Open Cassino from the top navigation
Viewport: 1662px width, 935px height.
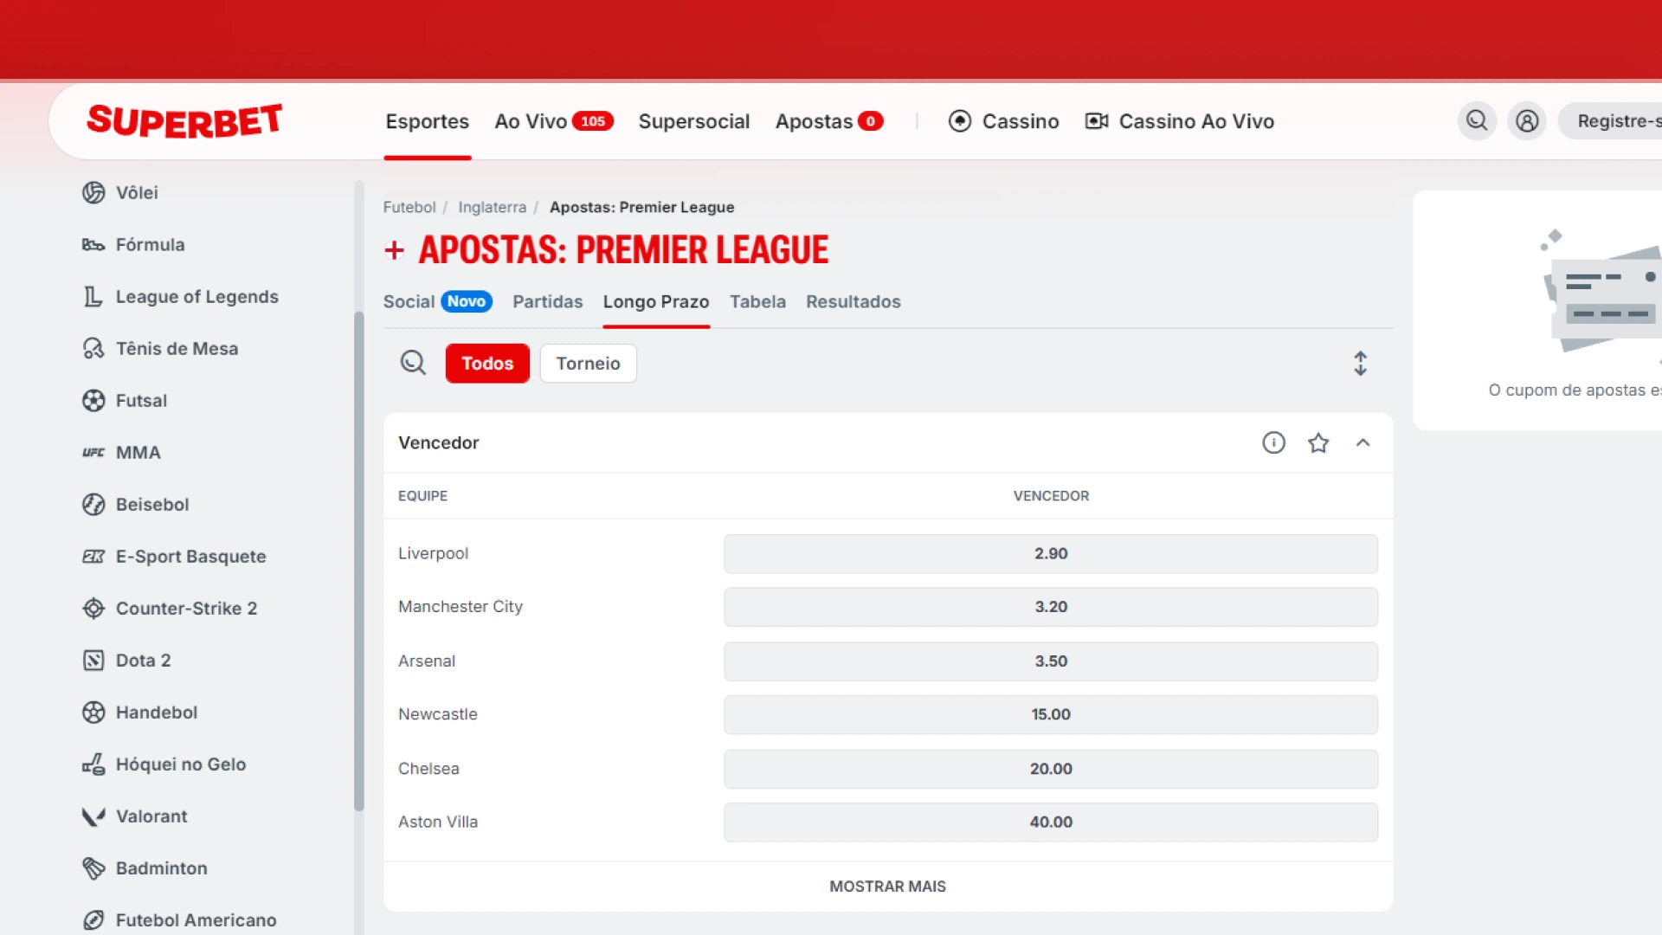[1004, 121]
